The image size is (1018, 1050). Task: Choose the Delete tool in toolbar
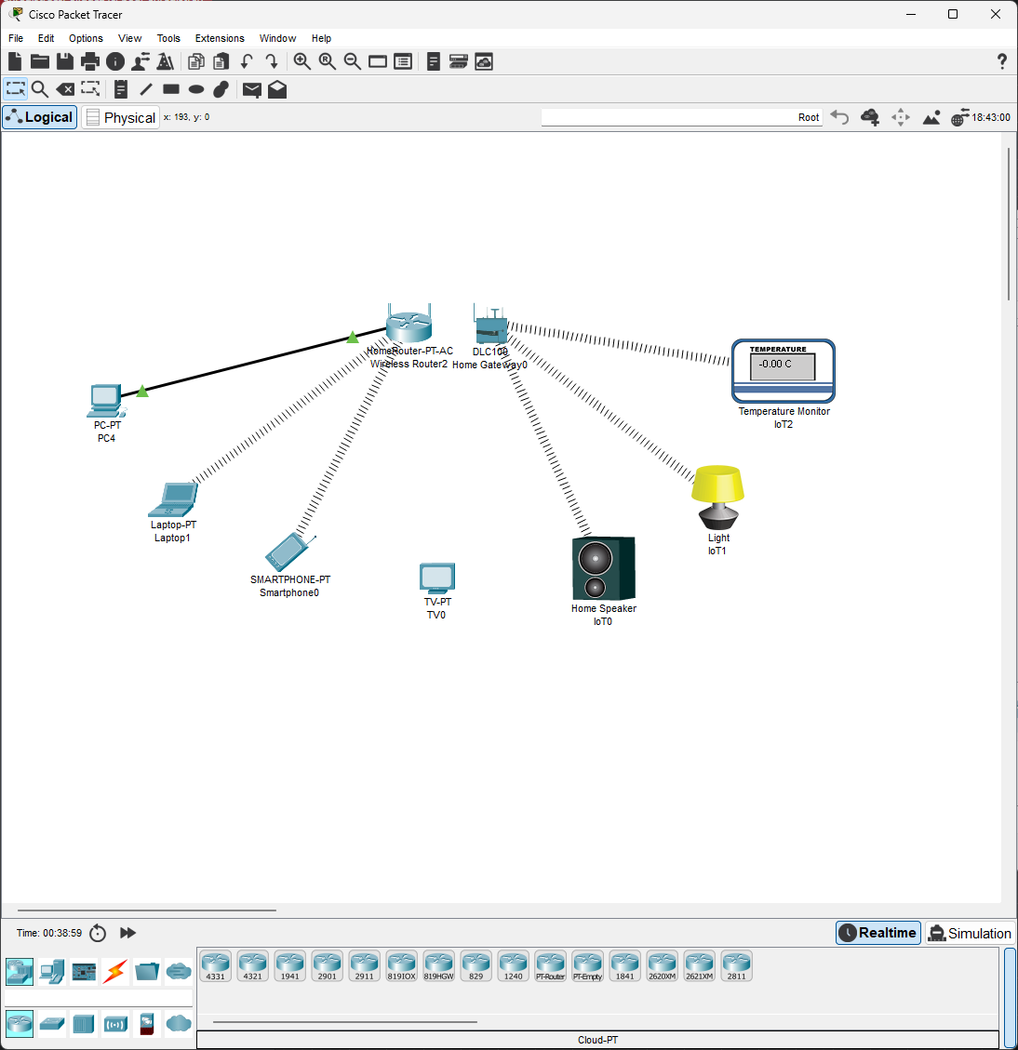[65, 89]
